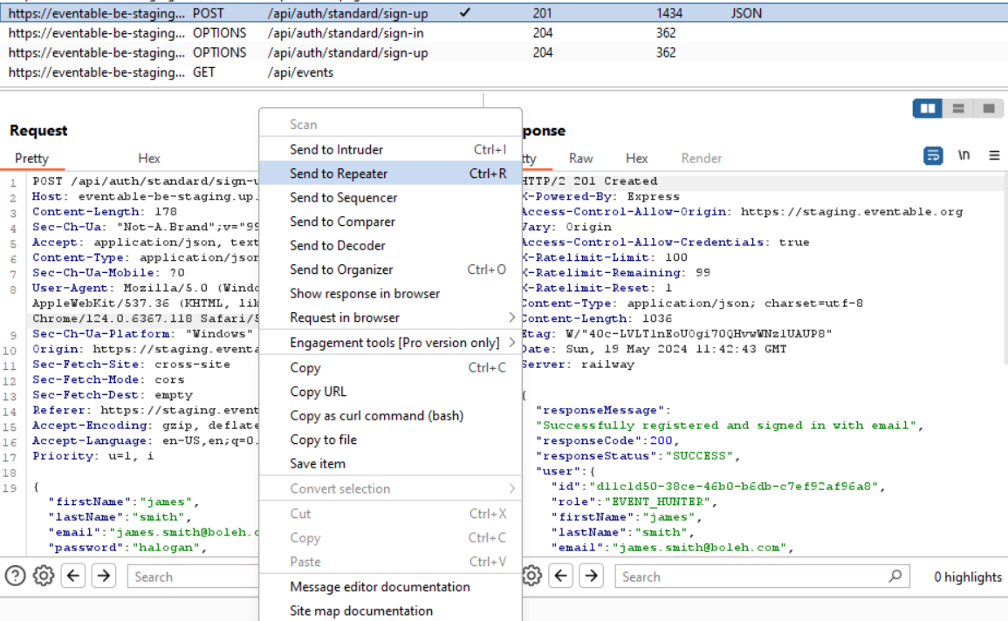This screenshot has height=621, width=1008.
Task: Click the "Server: railway" header line
Action: tap(578, 365)
